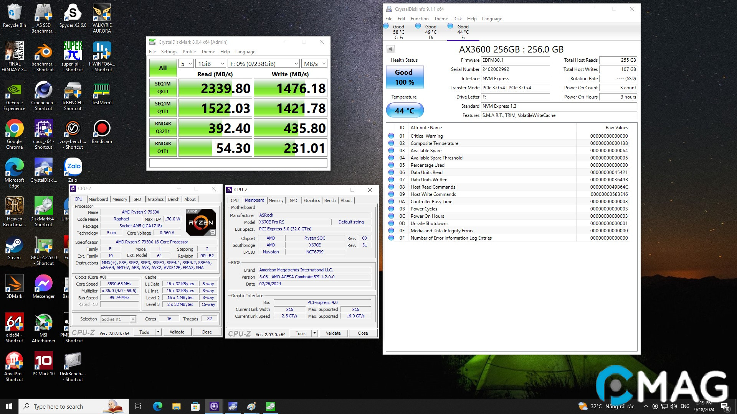Image resolution: width=737 pixels, height=414 pixels.
Task: Launch the MSI Afterburner desktop icon
Action: [43, 322]
